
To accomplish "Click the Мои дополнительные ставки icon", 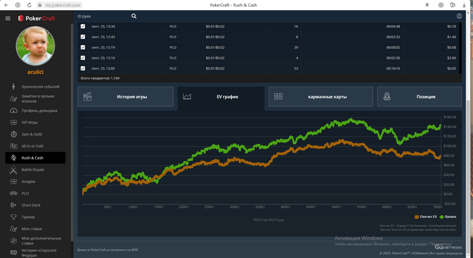I will [14, 240].
